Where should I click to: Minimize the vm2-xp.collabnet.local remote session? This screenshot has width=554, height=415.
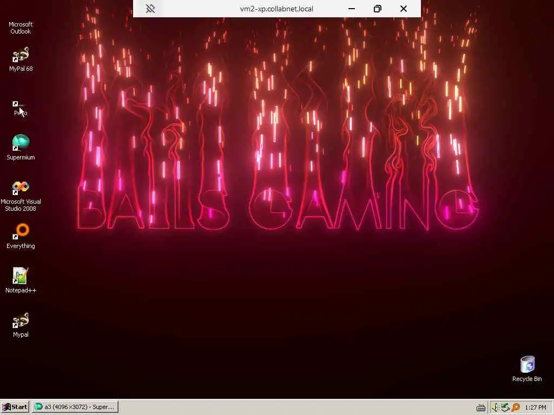352,9
